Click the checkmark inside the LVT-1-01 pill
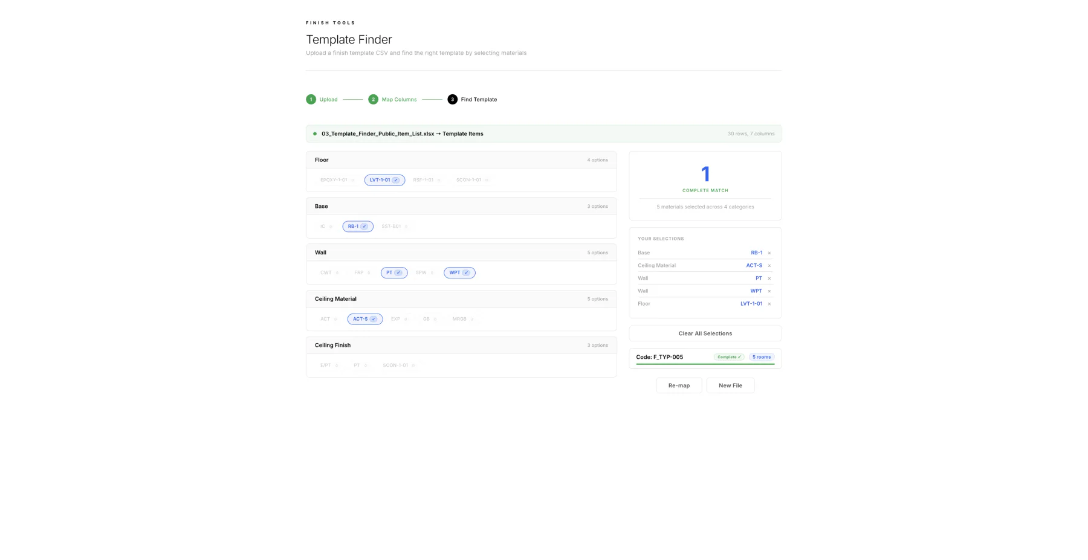The image size is (1088, 560). [397, 179]
